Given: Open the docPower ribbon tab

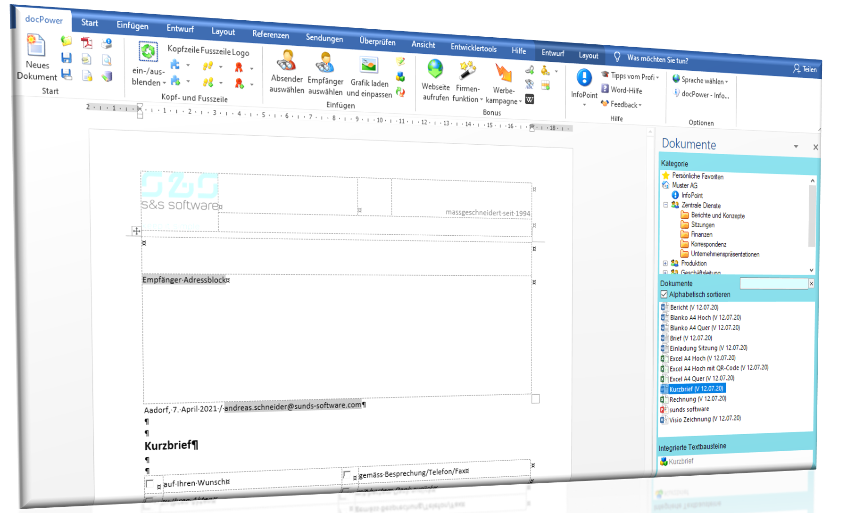Looking at the screenshot, I should pos(43,20).
